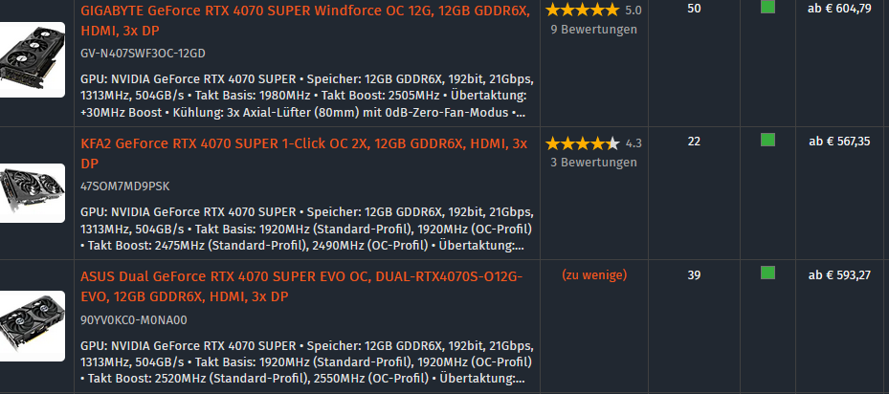Open price ab € 604,79
The image size is (889, 394).
click(839, 9)
